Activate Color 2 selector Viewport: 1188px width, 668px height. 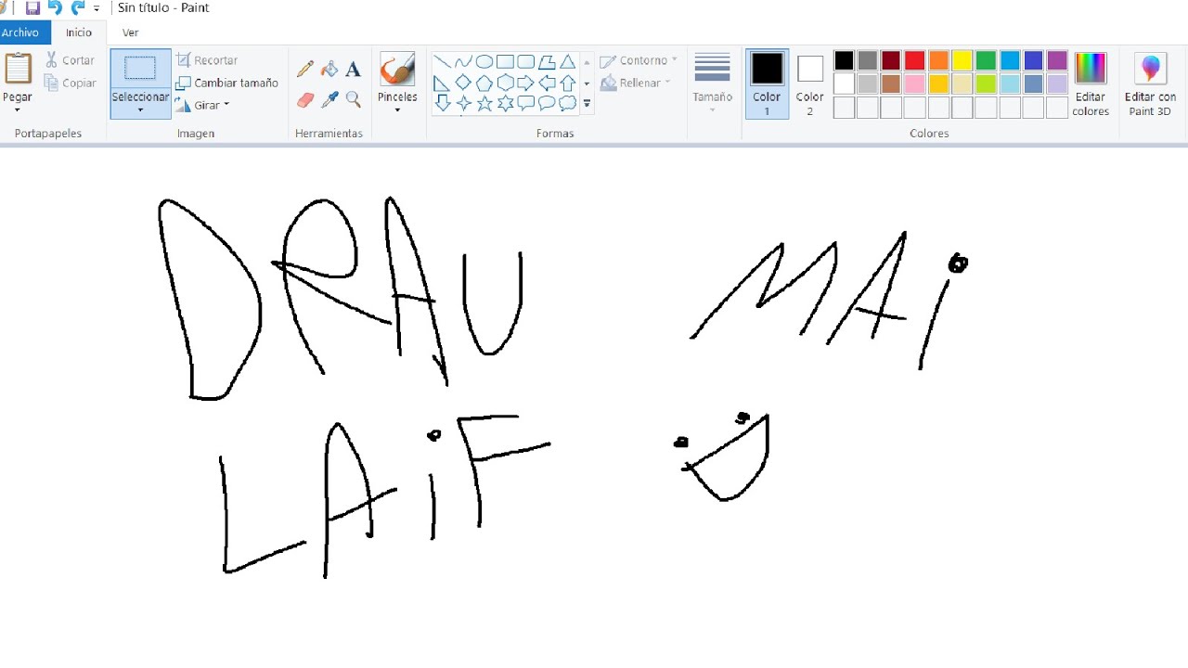809,83
